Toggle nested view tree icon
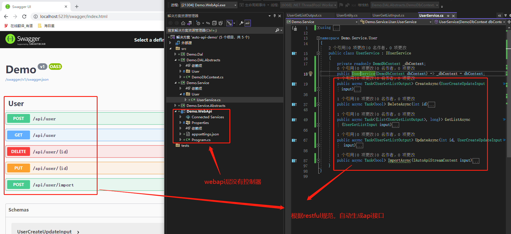 229,23
